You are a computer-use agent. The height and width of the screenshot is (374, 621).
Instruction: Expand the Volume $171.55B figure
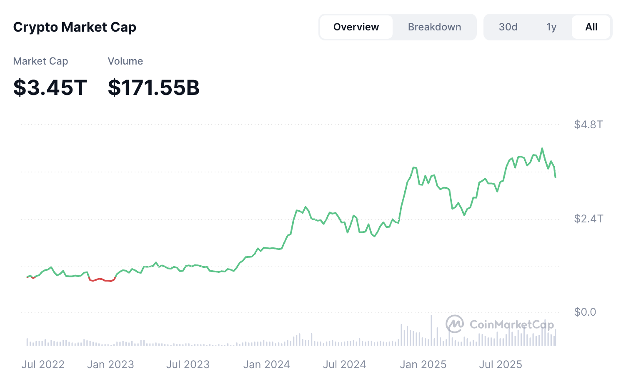pyautogui.click(x=154, y=87)
